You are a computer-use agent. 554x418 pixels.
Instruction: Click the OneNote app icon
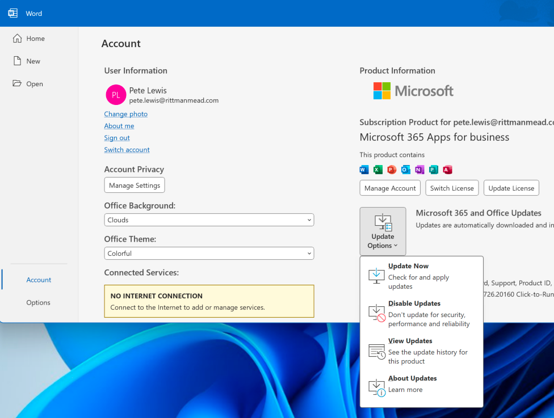(419, 170)
